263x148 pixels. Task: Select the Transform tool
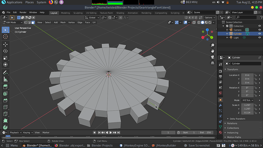click(5, 64)
